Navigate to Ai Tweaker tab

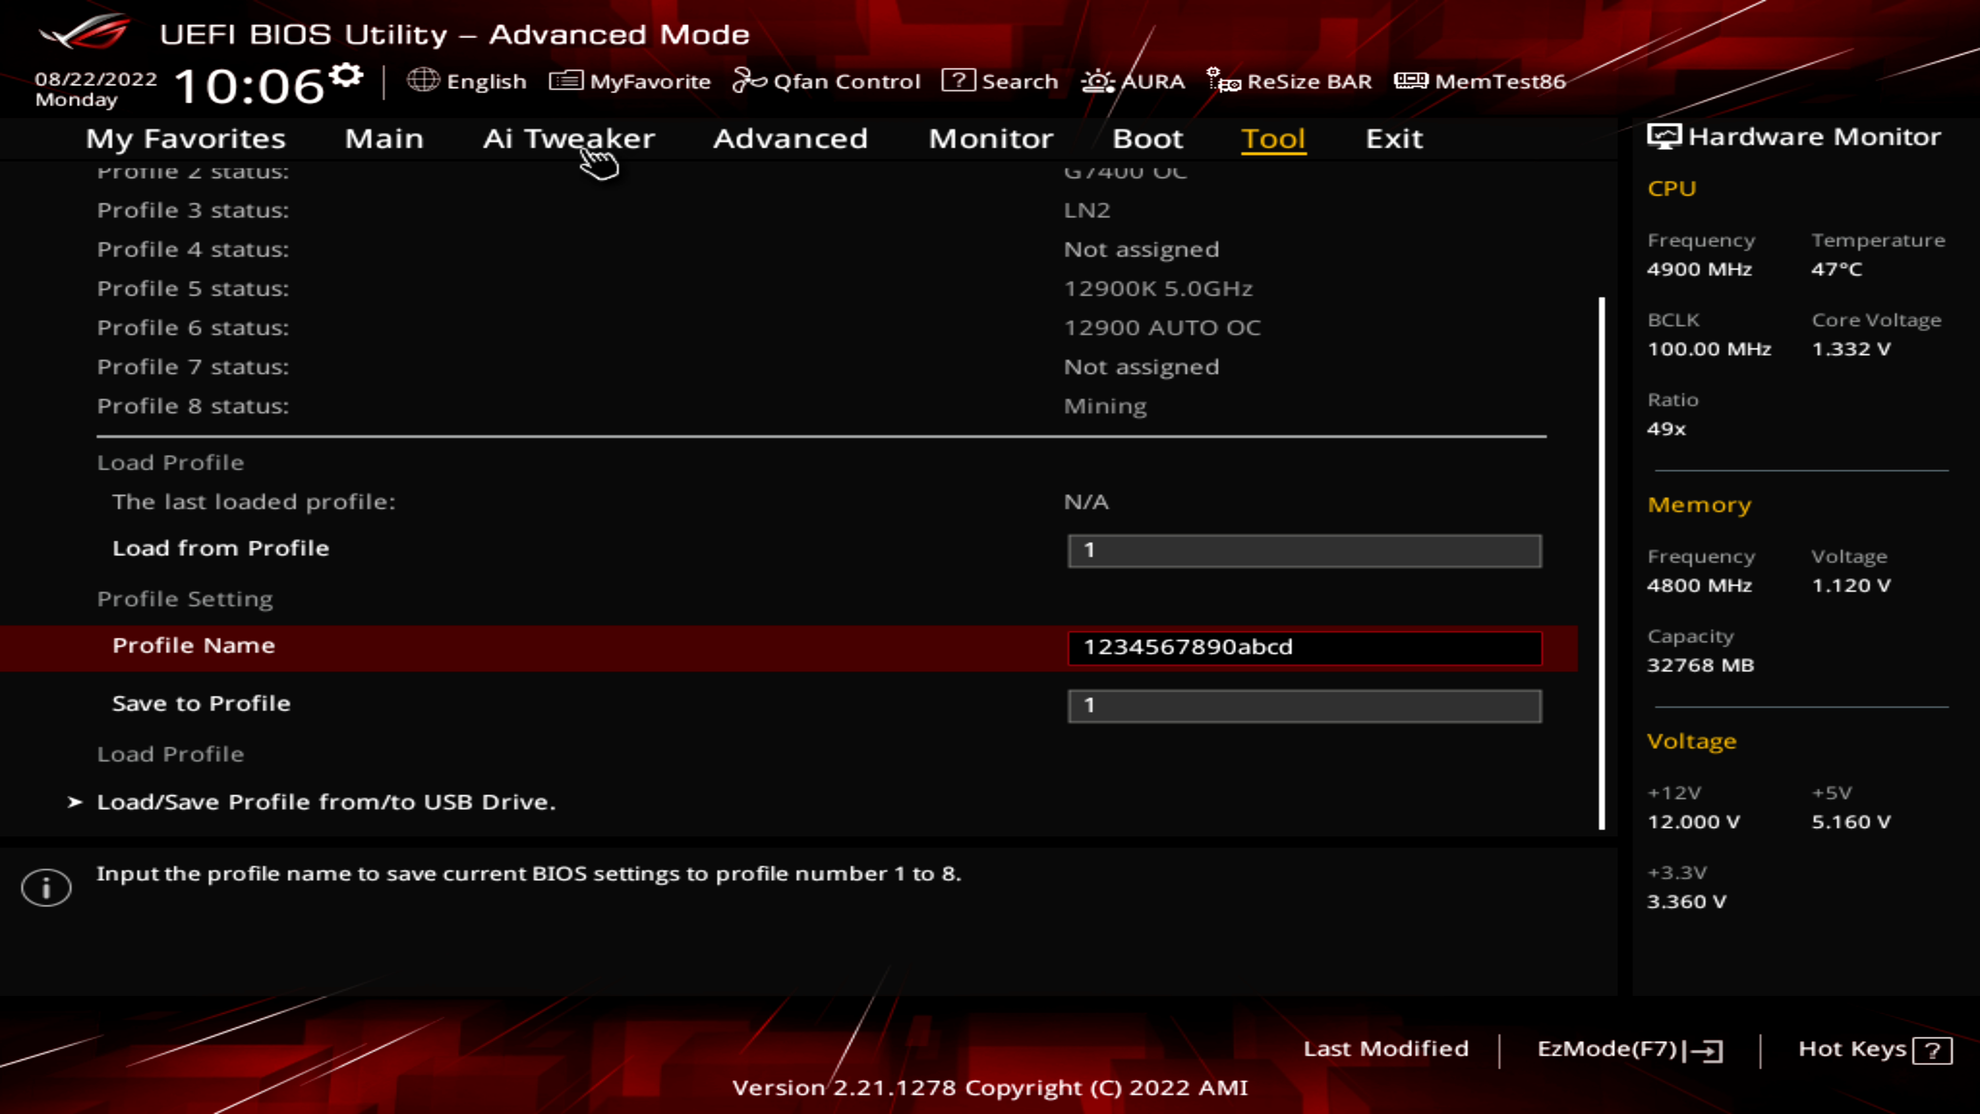(568, 137)
